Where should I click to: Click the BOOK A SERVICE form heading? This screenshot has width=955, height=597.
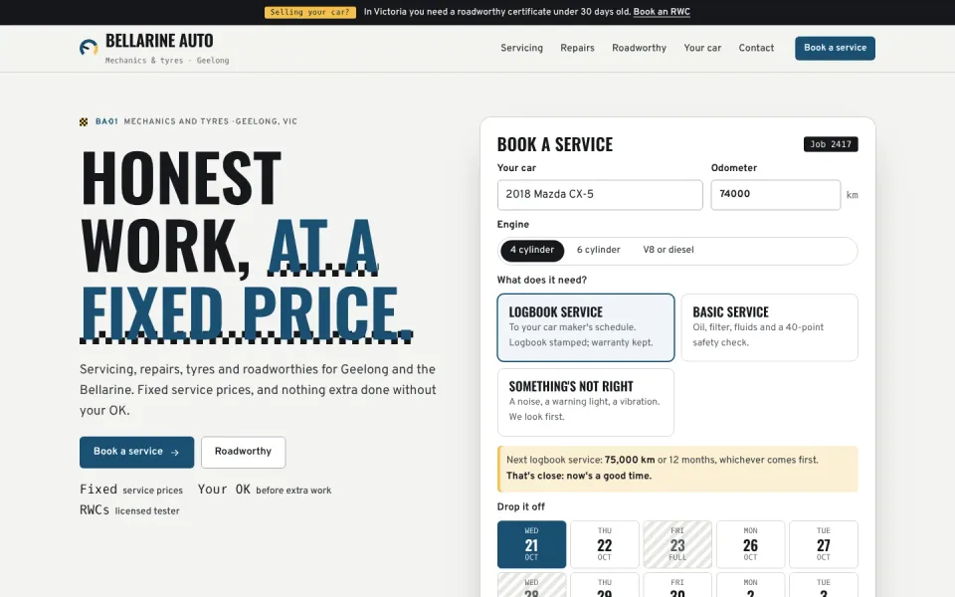pyautogui.click(x=555, y=145)
